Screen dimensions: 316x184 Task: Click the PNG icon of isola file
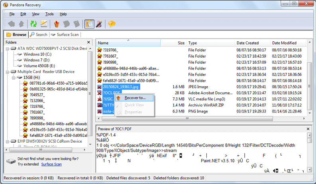[x=99, y=111]
